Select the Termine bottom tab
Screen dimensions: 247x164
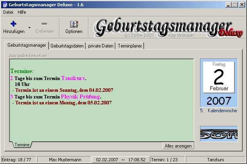click(22, 145)
